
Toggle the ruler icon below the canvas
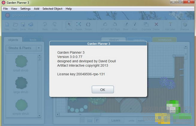[x=90, y=121]
